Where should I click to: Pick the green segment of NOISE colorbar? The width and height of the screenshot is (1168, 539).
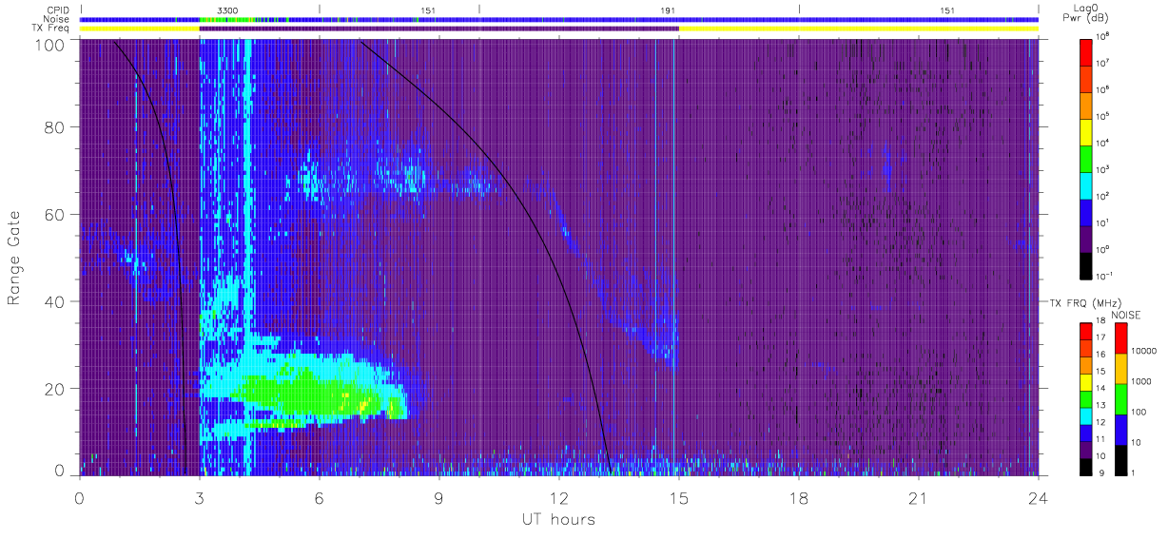(x=1120, y=398)
